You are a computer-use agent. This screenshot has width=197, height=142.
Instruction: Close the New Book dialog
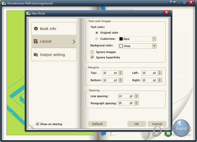coord(166,12)
